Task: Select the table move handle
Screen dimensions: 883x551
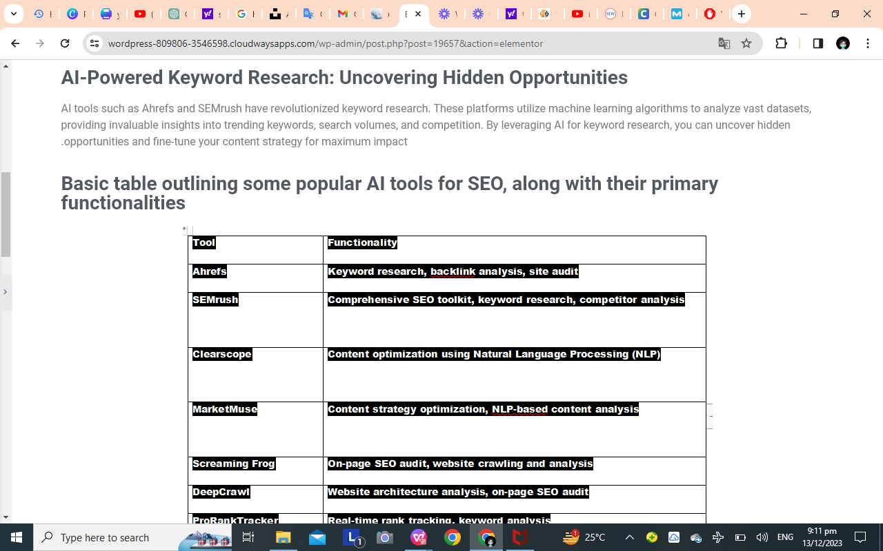Action: 184,229
